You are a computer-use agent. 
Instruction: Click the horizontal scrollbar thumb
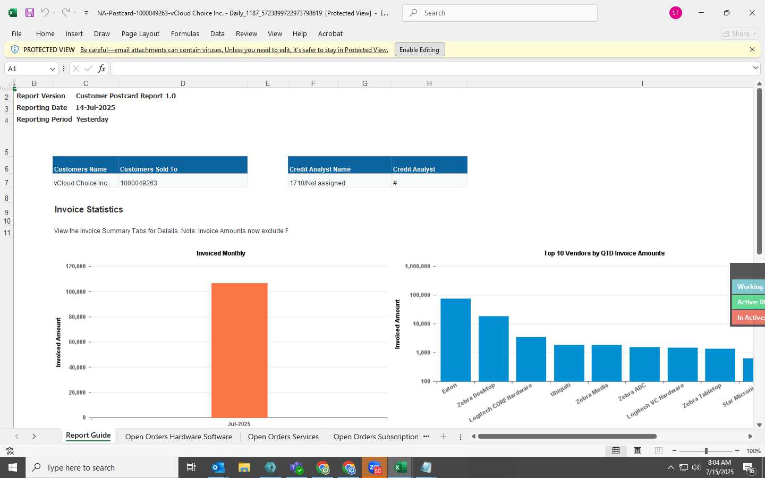point(567,437)
